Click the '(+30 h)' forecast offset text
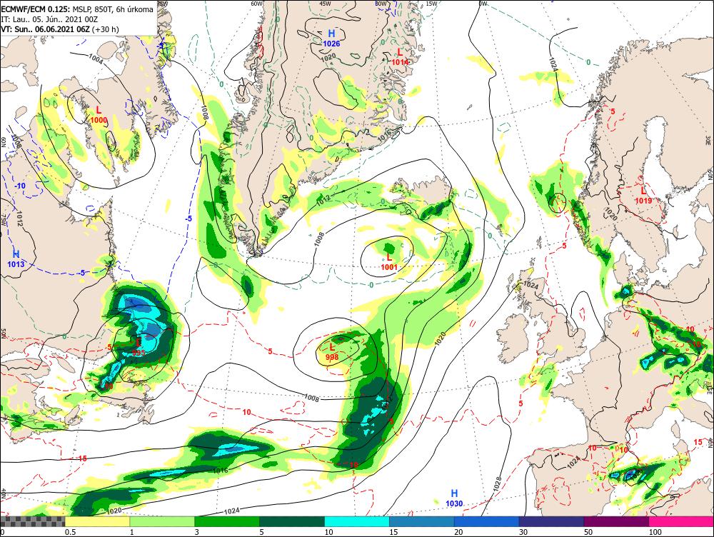This screenshot has height=537, width=714. 106,29
